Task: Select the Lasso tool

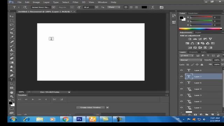Action: click(x=12, y=25)
